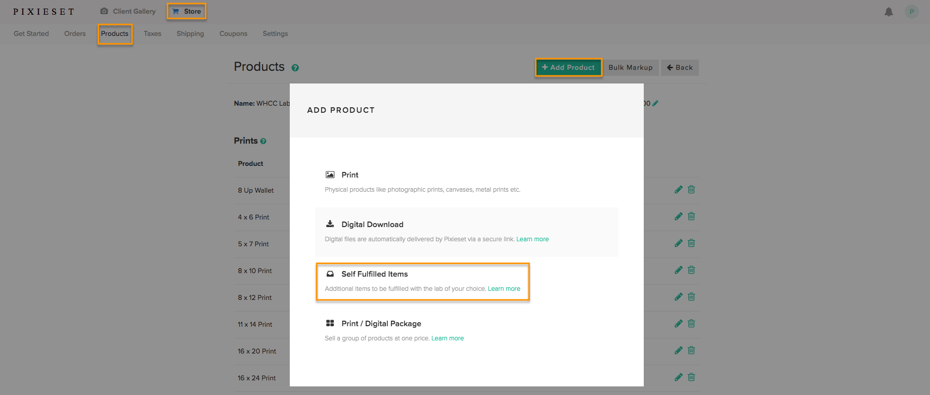The height and width of the screenshot is (395, 930).
Task: Delete the 8 Up Wallet product
Action: 691,190
